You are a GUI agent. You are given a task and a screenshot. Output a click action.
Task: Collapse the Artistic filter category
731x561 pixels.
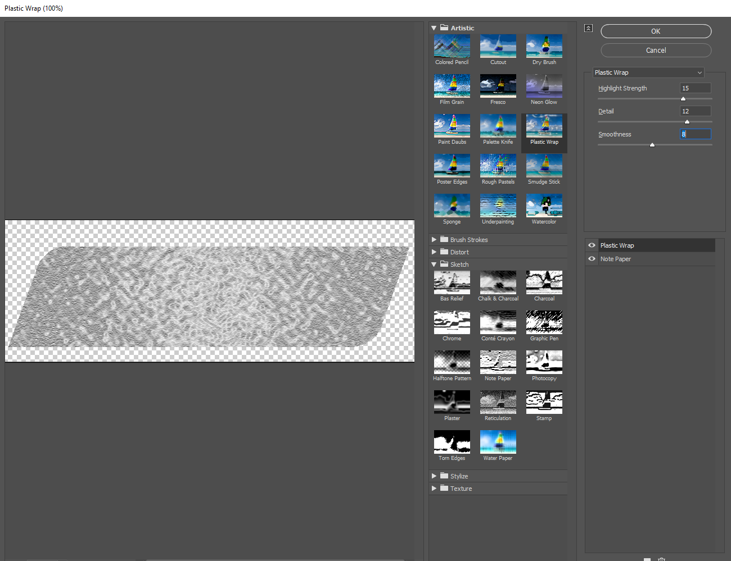point(434,28)
